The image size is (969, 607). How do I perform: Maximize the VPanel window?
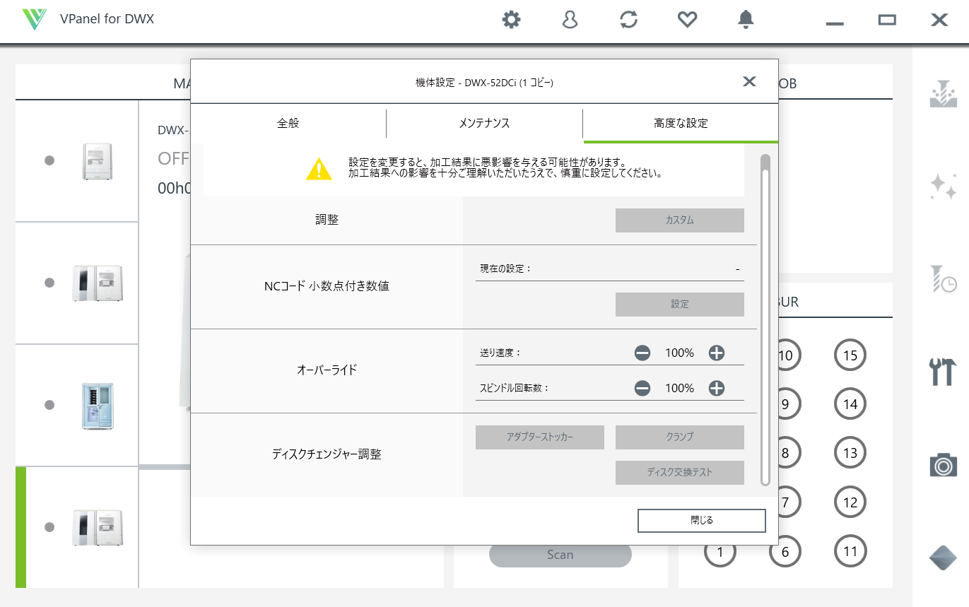point(887,20)
